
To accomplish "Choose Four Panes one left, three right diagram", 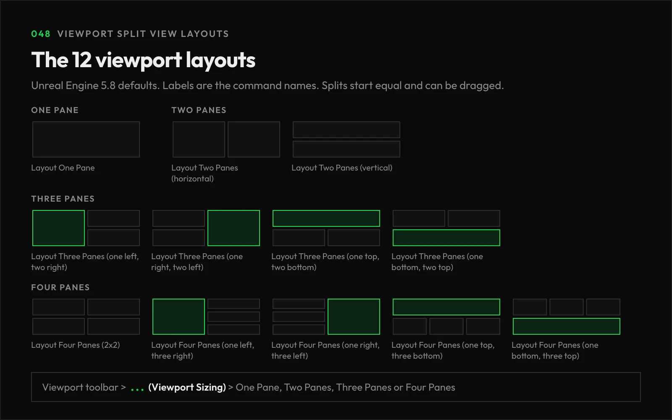I will 206,317.
